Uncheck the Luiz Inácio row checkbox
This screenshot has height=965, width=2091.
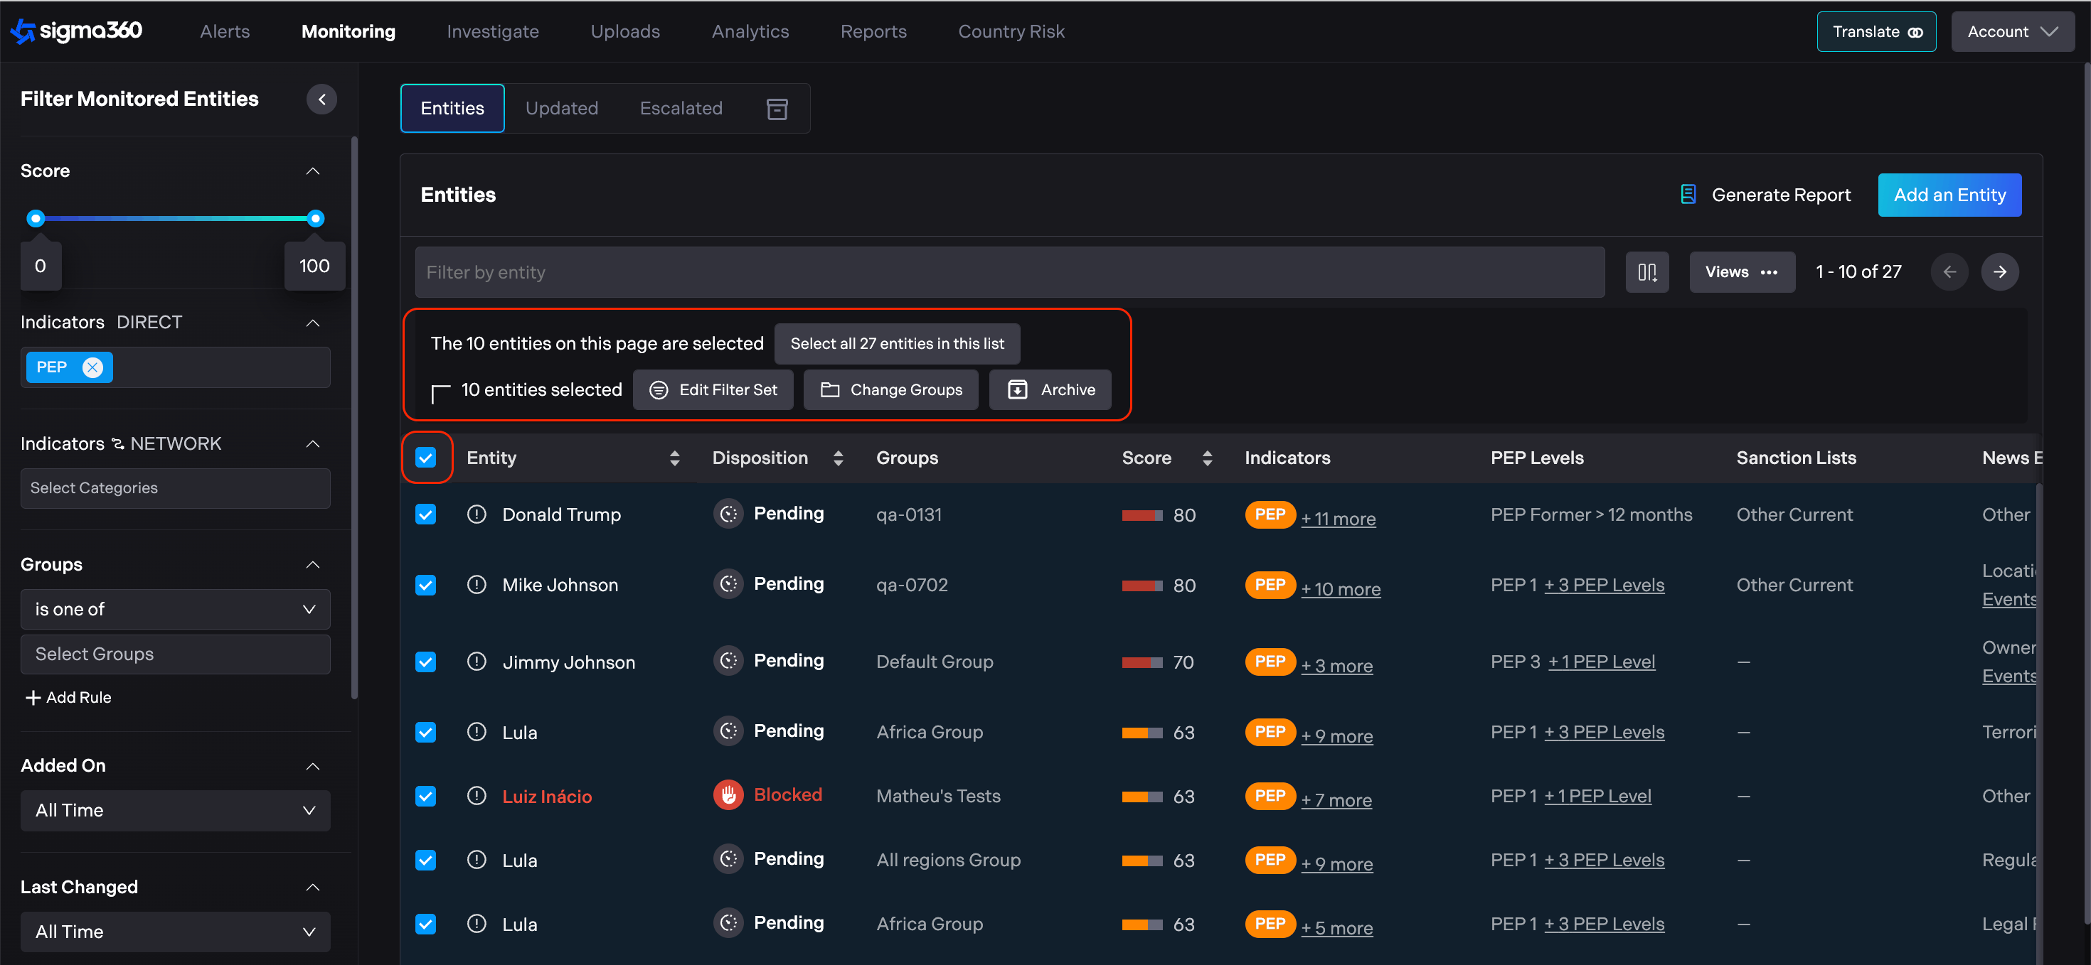point(425,797)
